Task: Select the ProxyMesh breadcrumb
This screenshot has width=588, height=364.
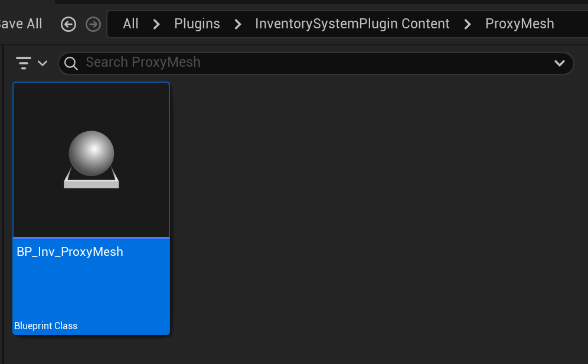Action: [x=520, y=24]
